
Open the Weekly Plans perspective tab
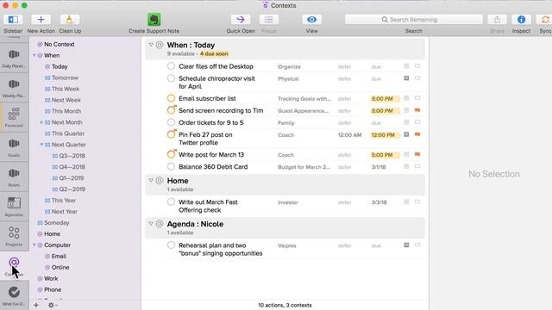pos(14,88)
